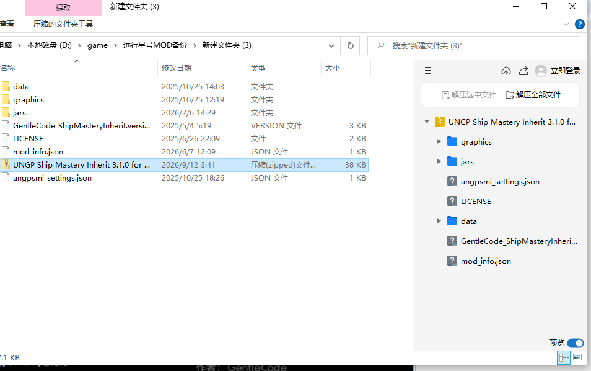The image size is (591, 371).
Task: Click the hamburger menu icon in preview pane
Action: coord(428,71)
